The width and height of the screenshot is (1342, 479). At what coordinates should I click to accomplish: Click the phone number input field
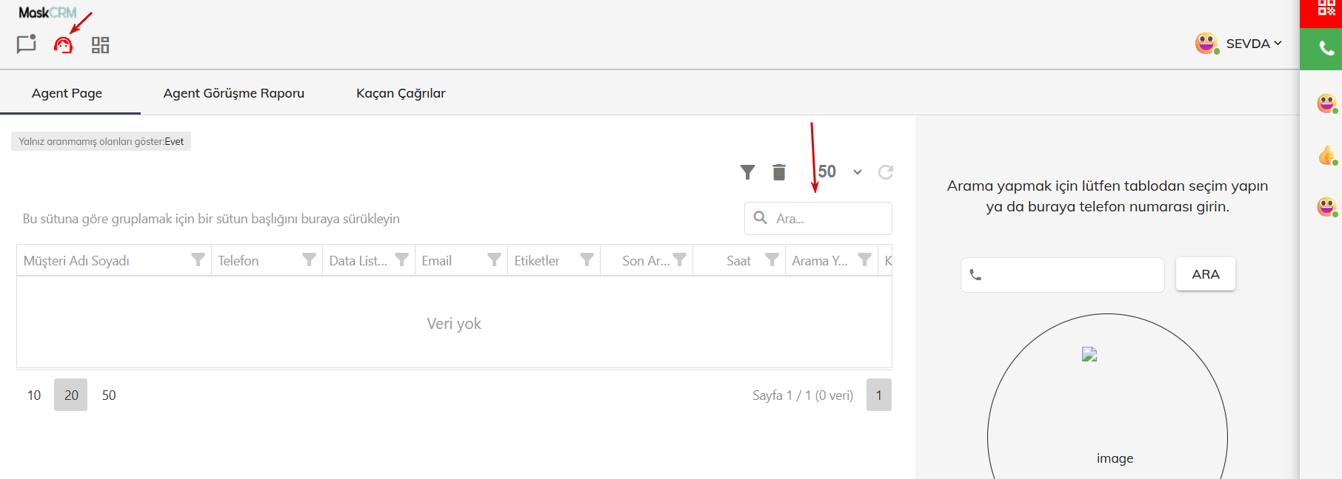(x=1071, y=275)
